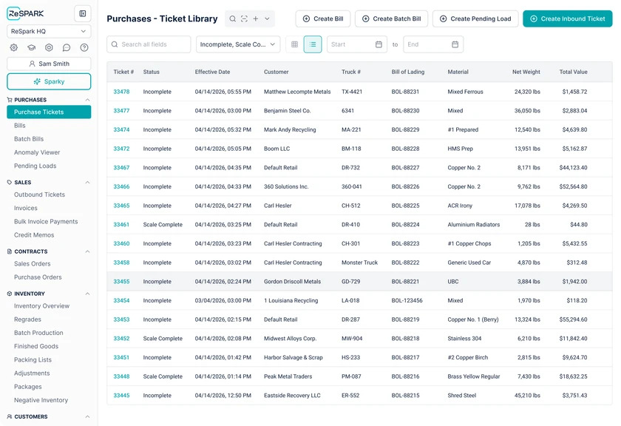This screenshot has height=426, width=621.
Task: Collapse the SALES section
Action: pyautogui.click(x=87, y=182)
